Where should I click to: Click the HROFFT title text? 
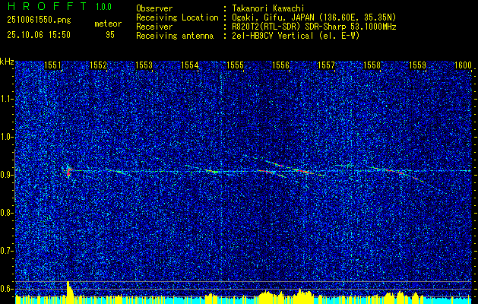(x=47, y=6)
